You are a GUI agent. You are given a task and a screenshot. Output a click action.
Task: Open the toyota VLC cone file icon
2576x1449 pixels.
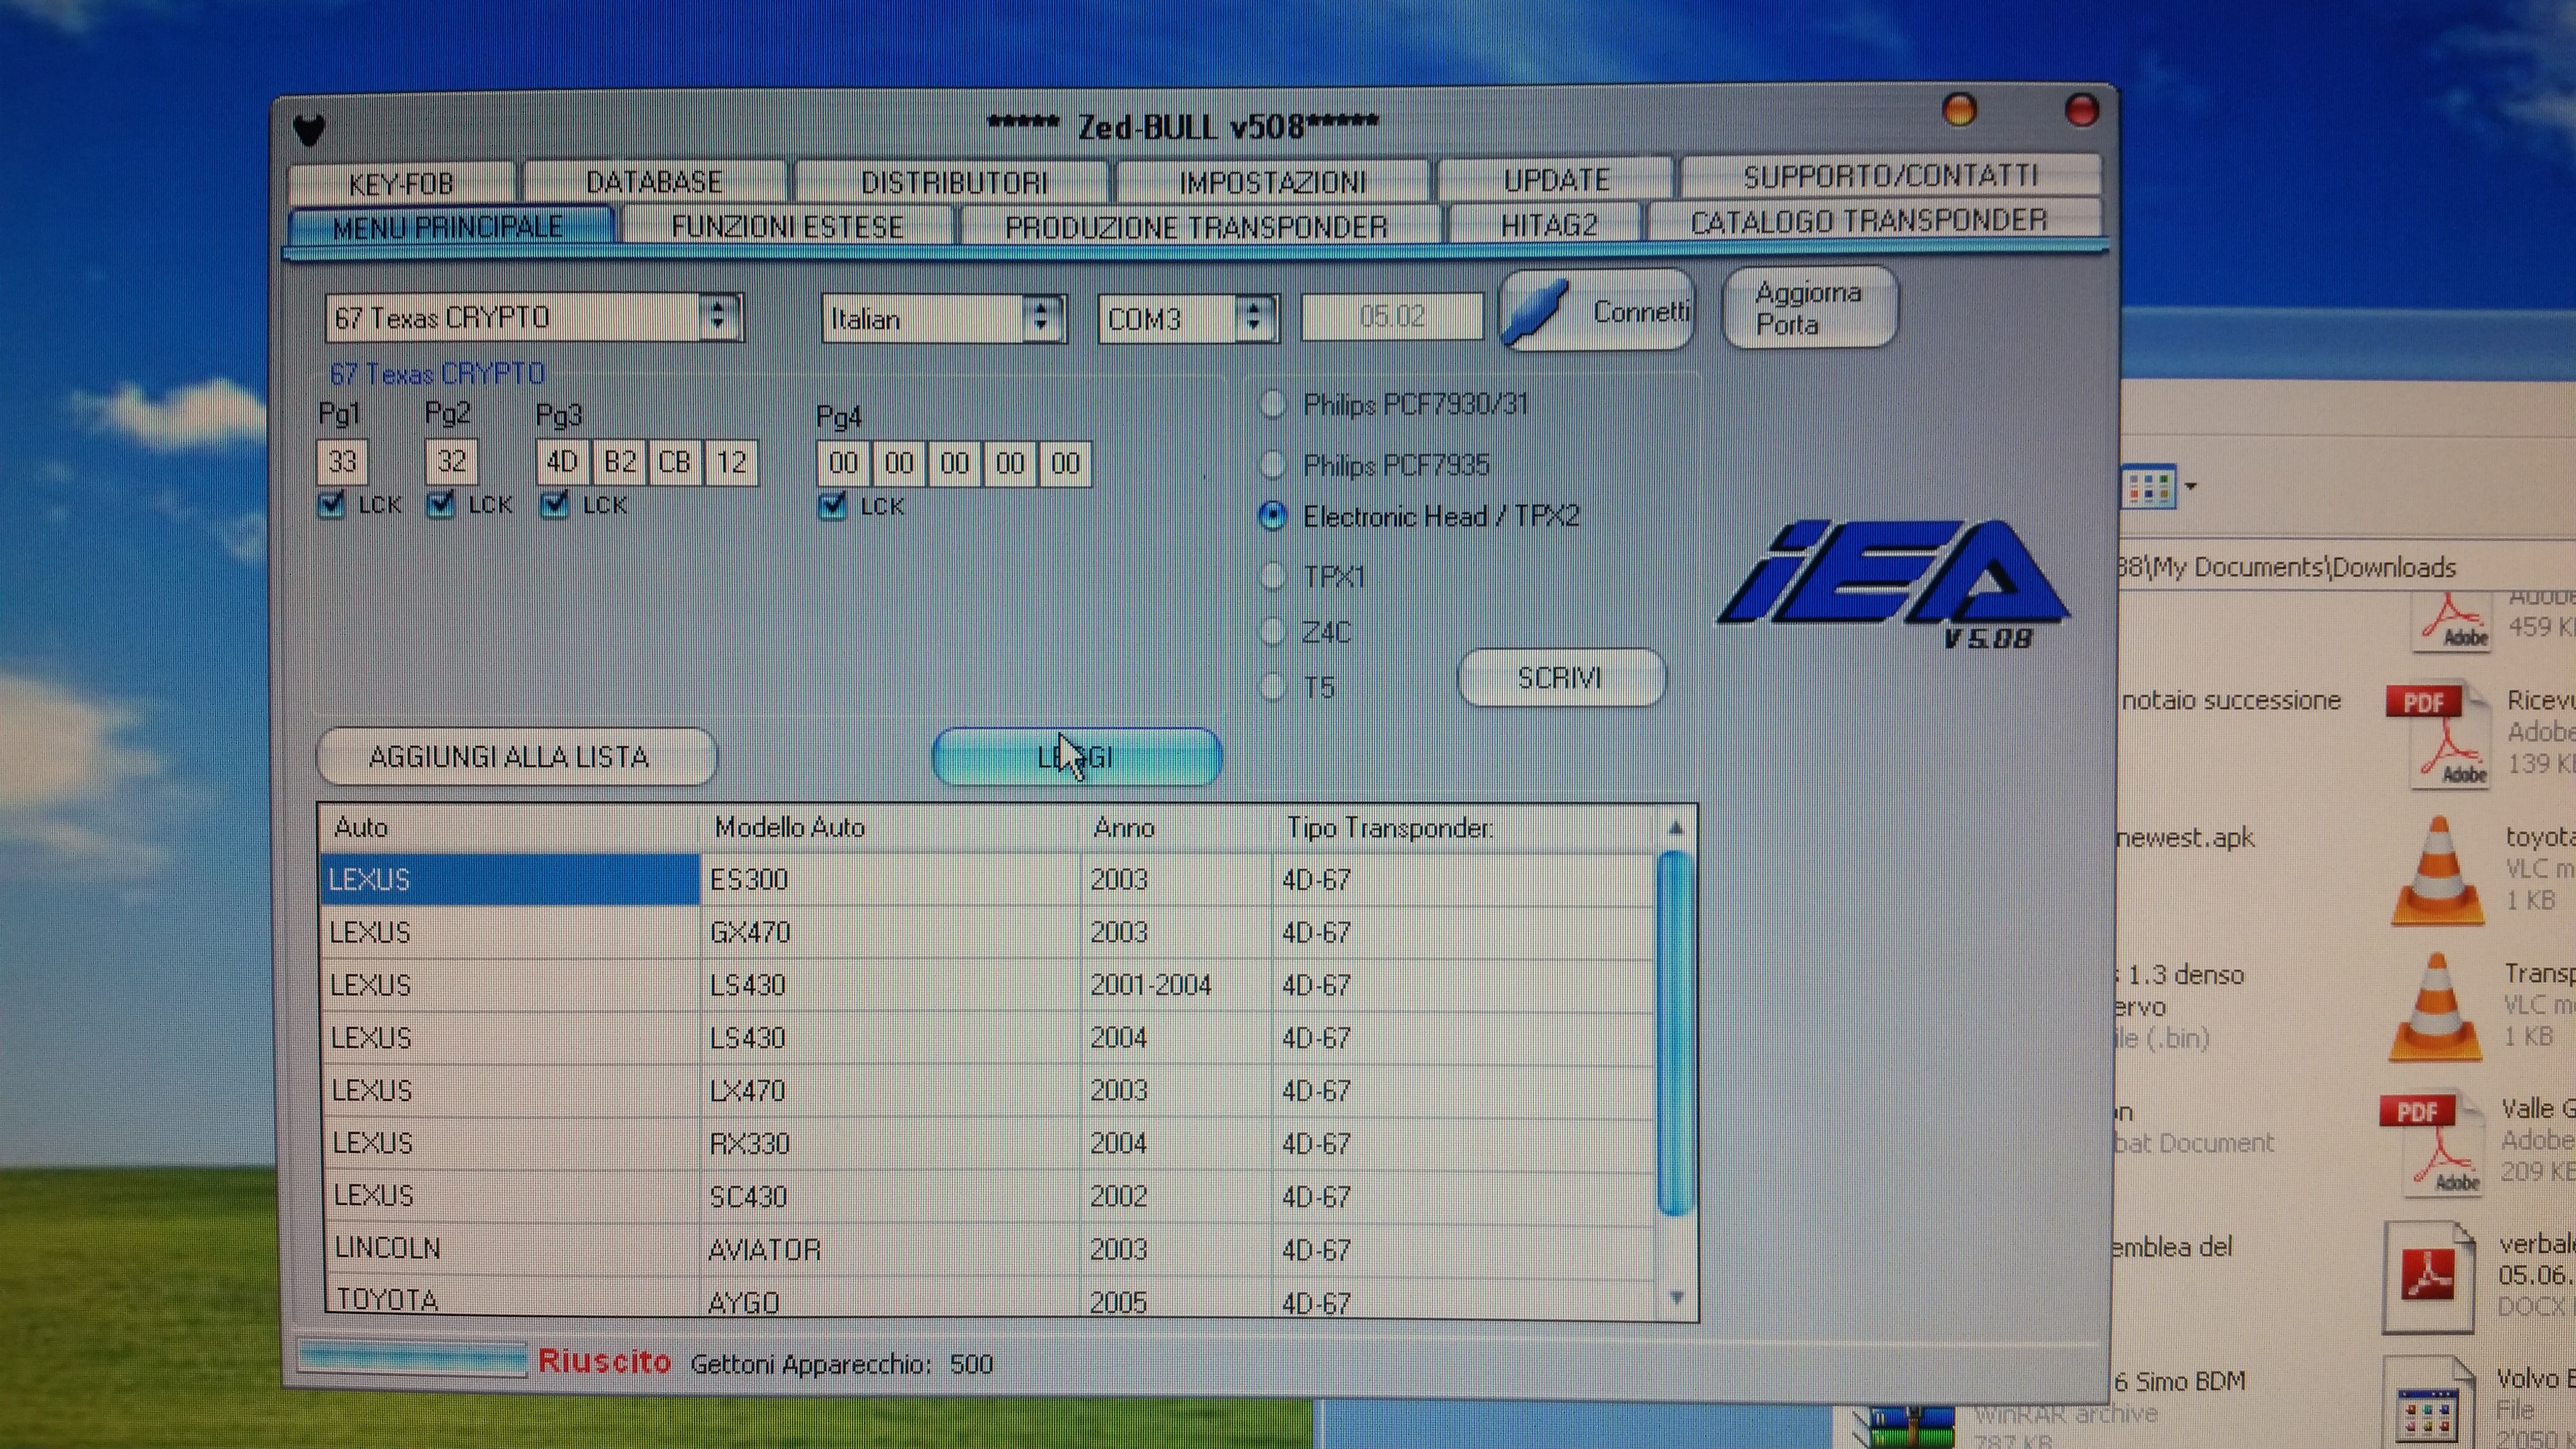tap(2438, 871)
